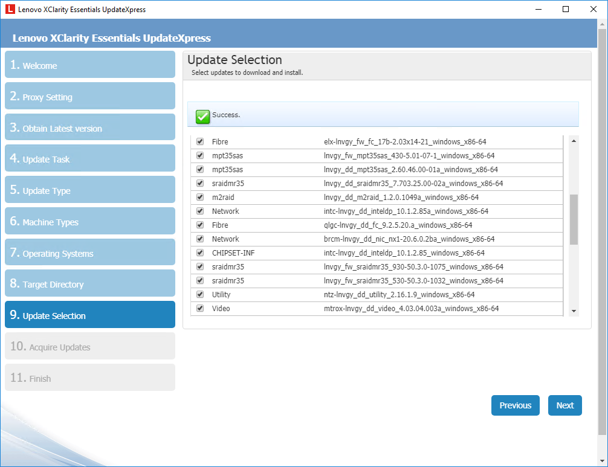Click lnvgy_fw_sraidmr35_530-50.3.0-1032 package name
This screenshot has height=467, width=608.
(x=413, y=280)
